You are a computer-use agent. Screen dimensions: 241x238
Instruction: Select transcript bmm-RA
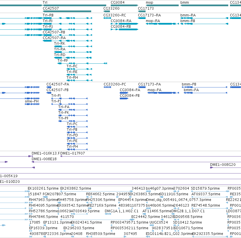188,15
